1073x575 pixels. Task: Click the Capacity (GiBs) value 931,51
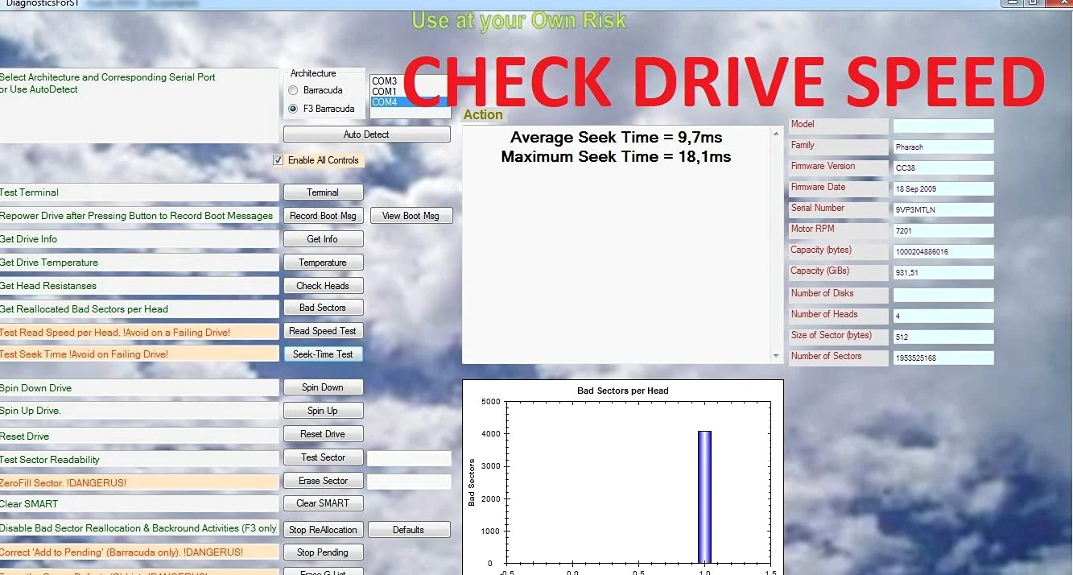click(943, 273)
